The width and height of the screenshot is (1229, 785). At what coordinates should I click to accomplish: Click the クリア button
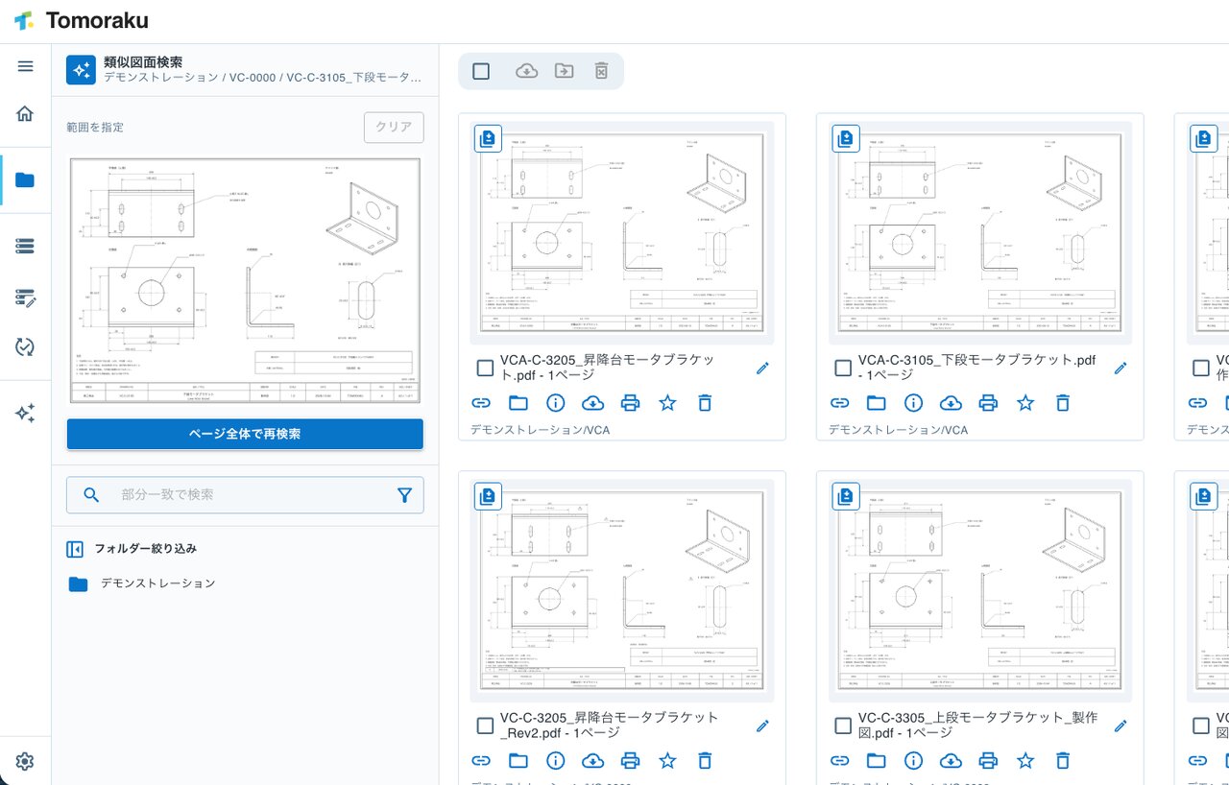click(x=394, y=127)
